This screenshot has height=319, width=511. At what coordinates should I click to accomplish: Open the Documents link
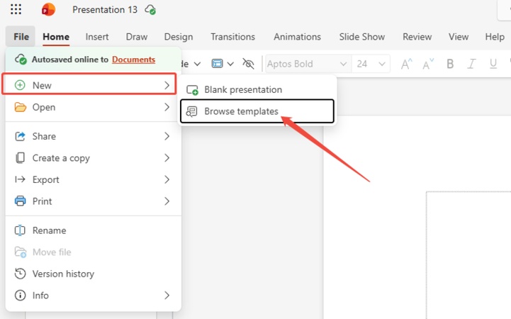pos(133,60)
